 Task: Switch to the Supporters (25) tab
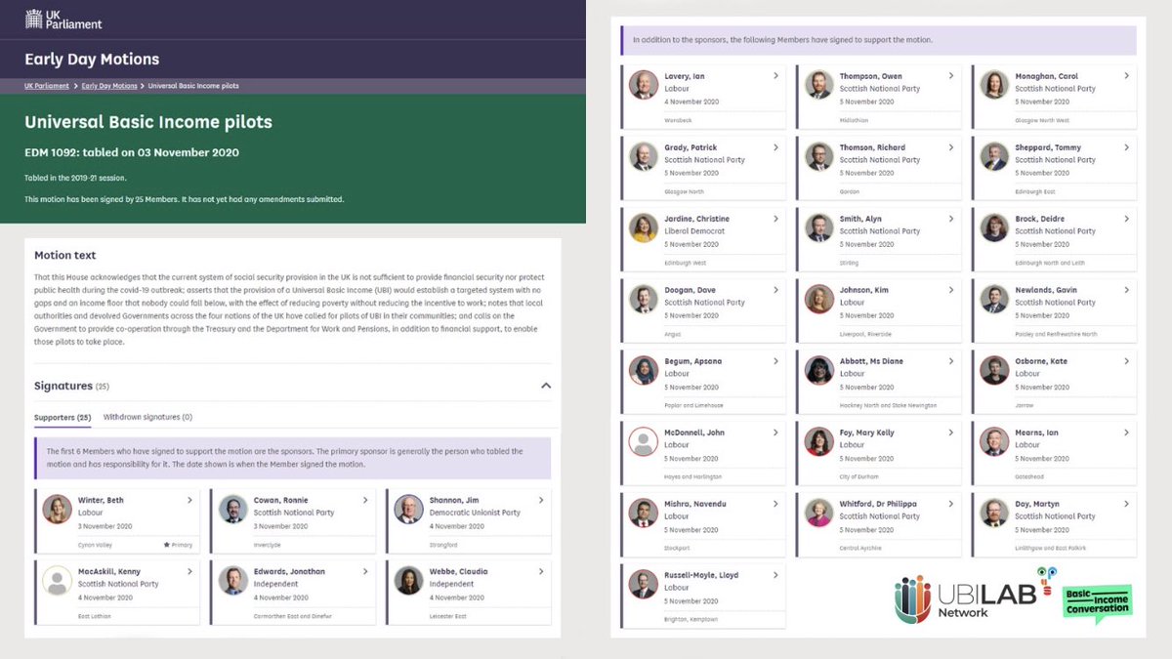(x=63, y=417)
